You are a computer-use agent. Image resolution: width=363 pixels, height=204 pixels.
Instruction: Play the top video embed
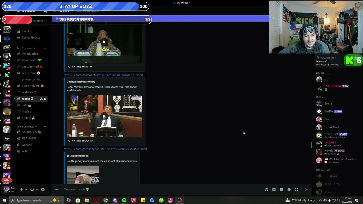tap(104, 42)
